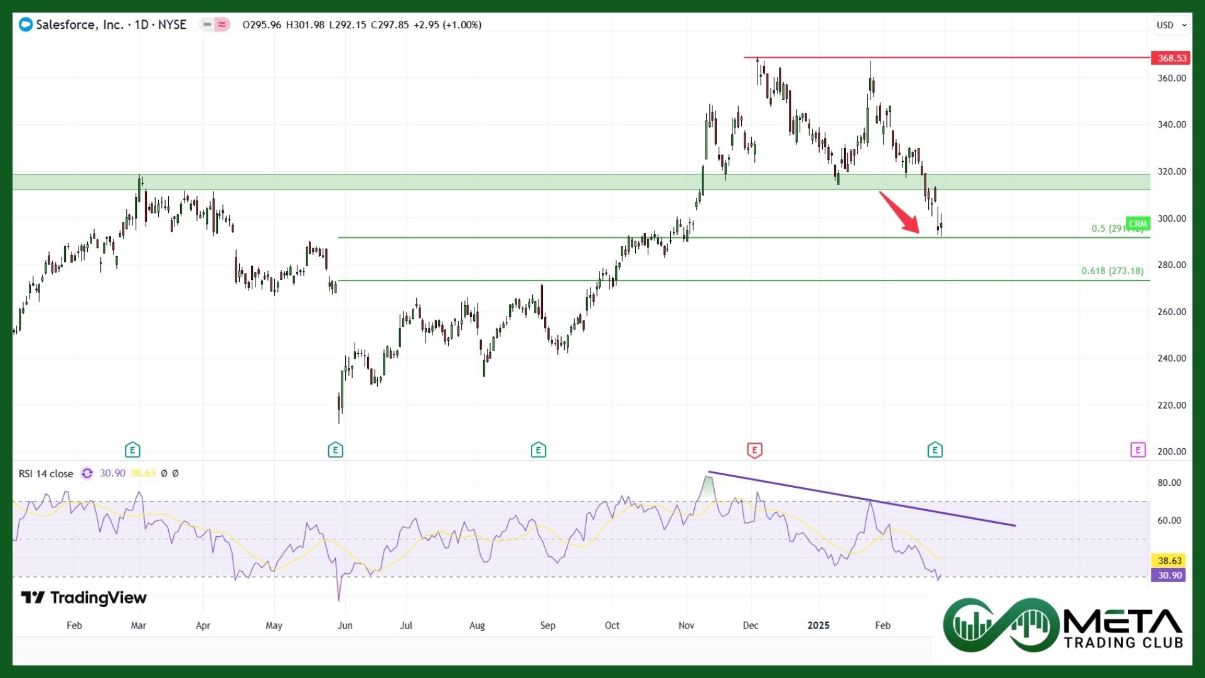1205x678 pixels.
Task: Click the green horizontal support zone band
Action: click(581, 182)
